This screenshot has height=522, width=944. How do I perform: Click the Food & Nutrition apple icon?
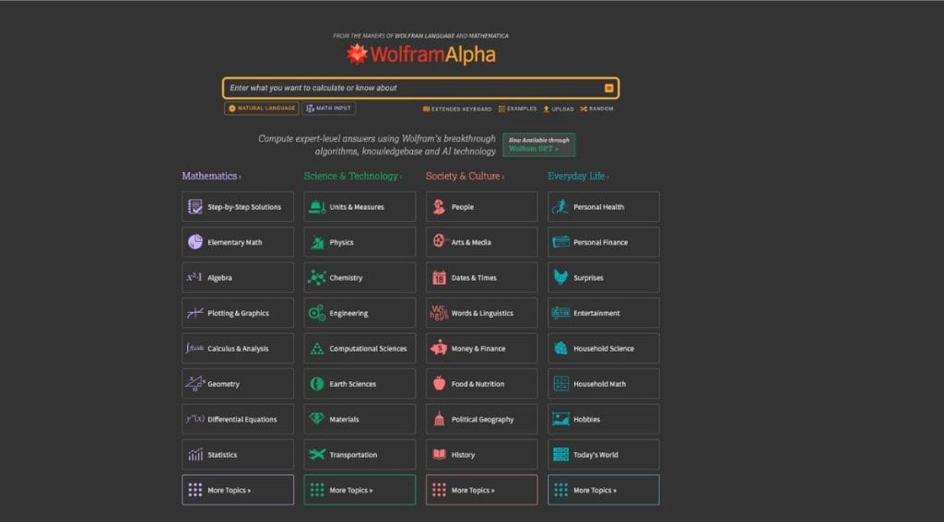coord(439,384)
